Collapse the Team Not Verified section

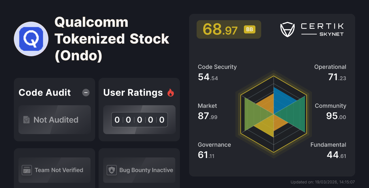pos(54,170)
